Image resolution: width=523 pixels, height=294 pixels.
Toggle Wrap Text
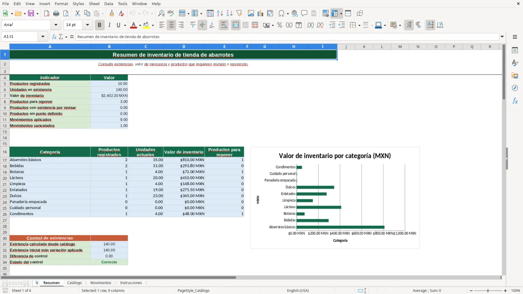[224, 25]
